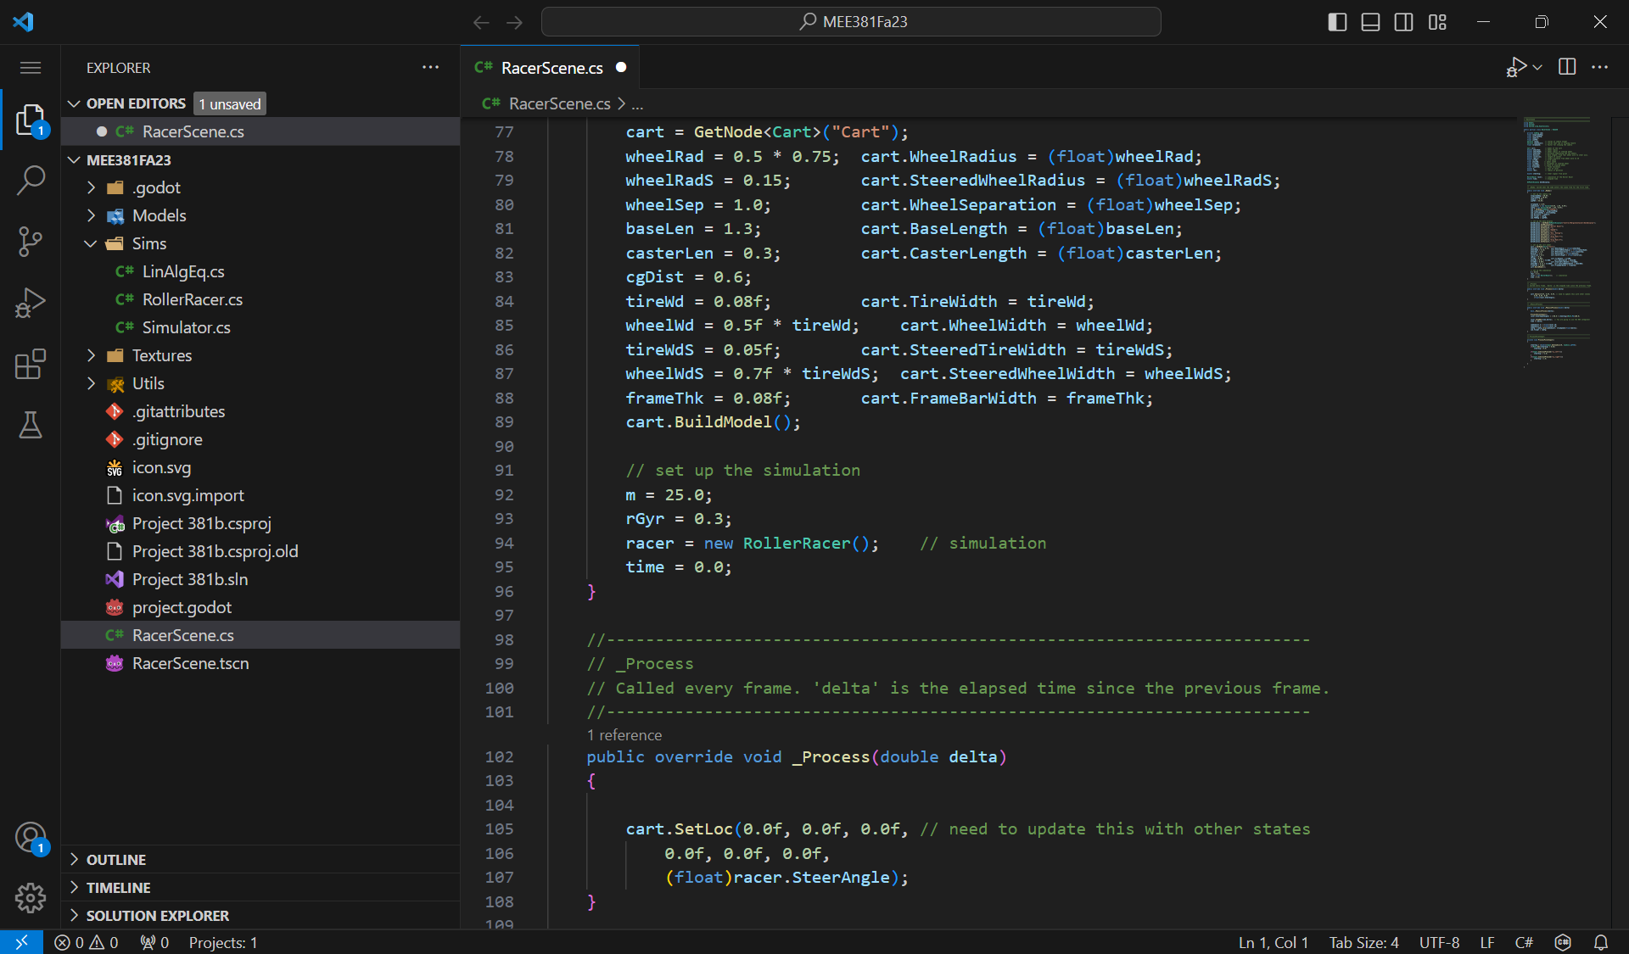Image resolution: width=1629 pixels, height=954 pixels.
Task: Toggle the secondary side bar
Action: [1404, 22]
